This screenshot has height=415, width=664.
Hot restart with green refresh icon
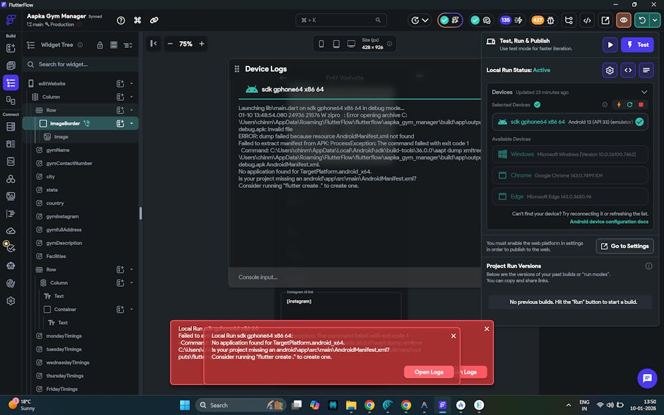(x=629, y=105)
